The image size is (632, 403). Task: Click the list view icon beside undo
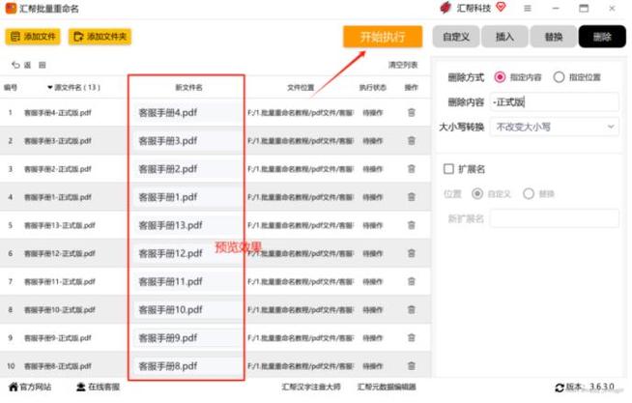[x=43, y=65]
